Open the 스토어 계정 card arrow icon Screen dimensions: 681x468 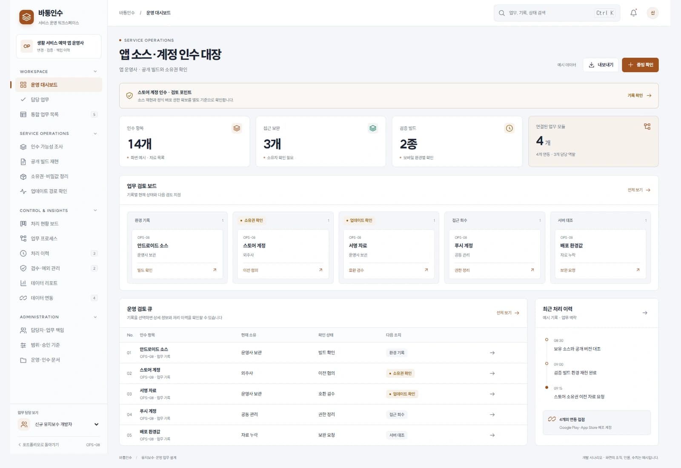pyautogui.click(x=320, y=270)
